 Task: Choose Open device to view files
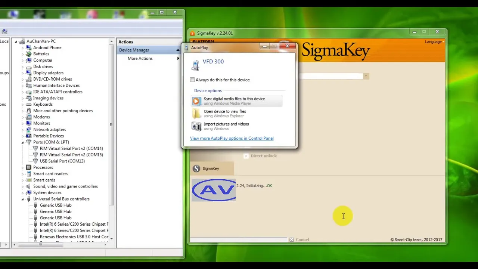pyautogui.click(x=236, y=114)
